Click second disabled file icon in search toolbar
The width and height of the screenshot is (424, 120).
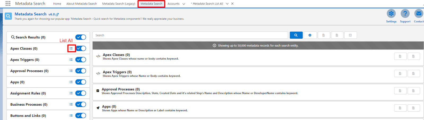[x=337, y=35]
